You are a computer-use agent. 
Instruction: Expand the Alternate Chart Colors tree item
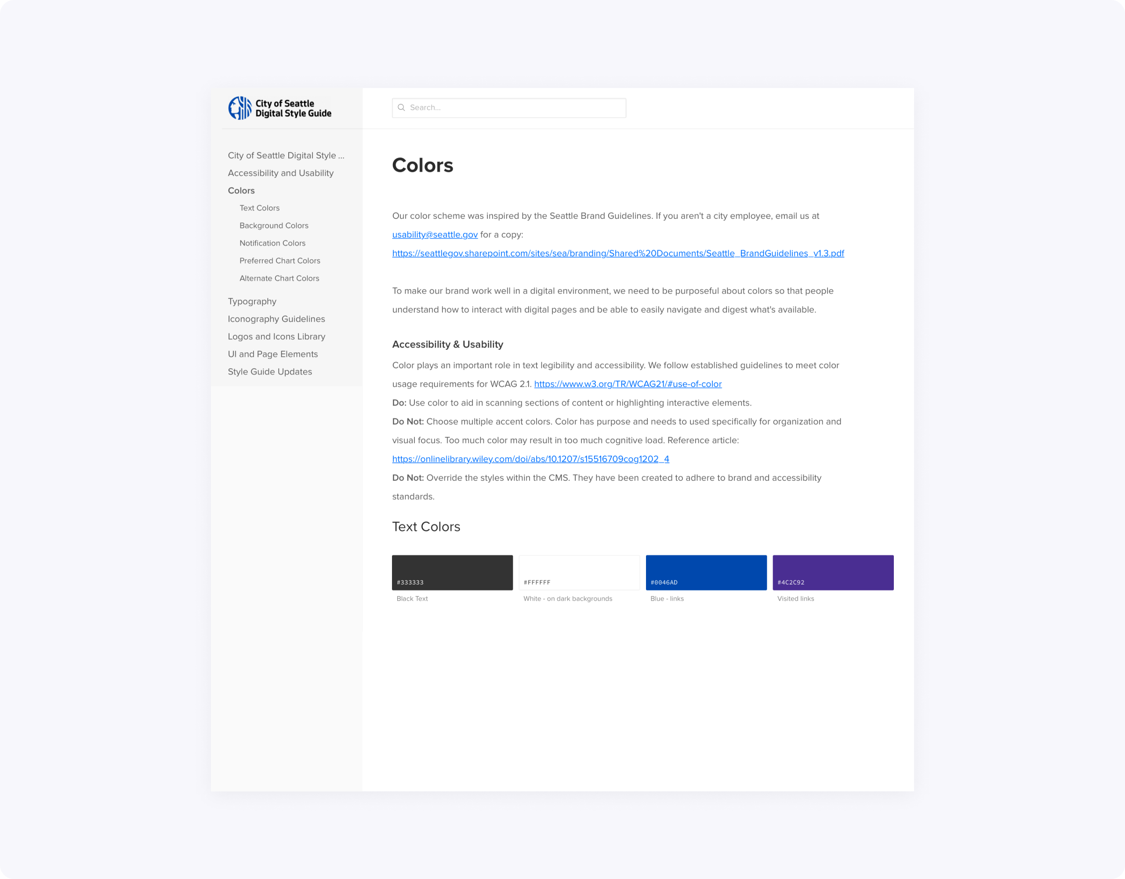click(279, 279)
